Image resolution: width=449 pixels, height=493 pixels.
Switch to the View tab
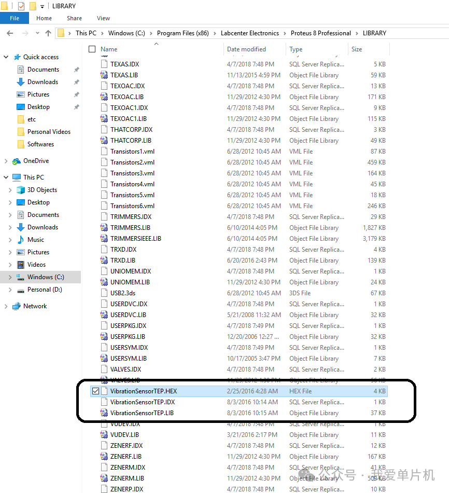pyautogui.click(x=103, y=18)
